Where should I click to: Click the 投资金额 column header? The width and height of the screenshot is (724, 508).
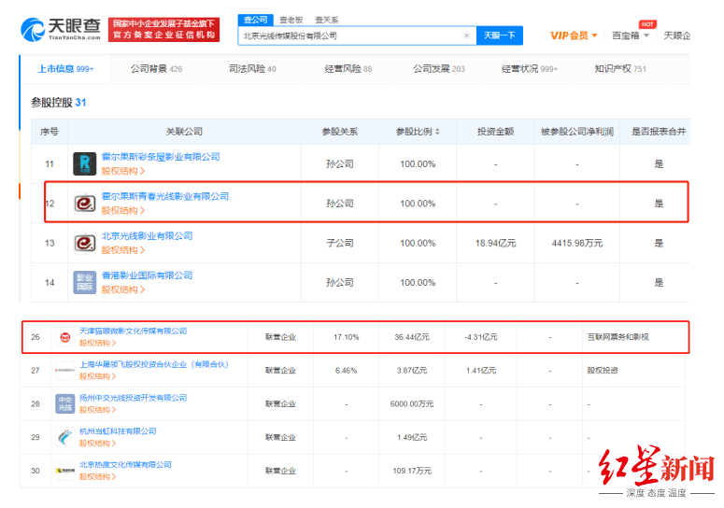[495, 132]
